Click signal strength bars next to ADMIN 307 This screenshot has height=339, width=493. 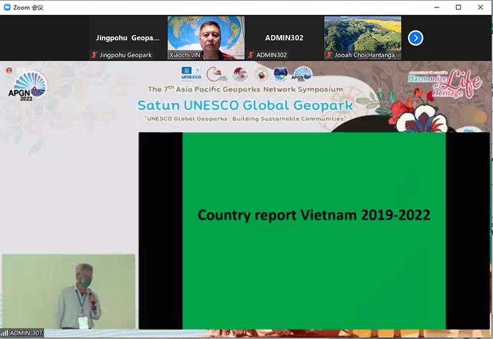point(4,333)
